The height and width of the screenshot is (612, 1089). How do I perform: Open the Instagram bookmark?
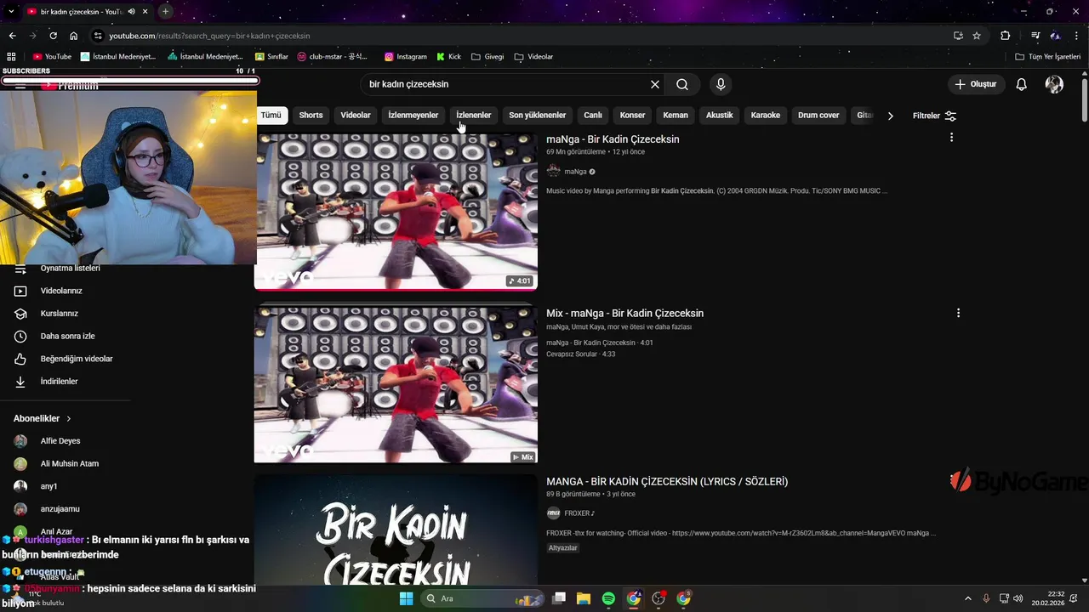[x=406, y=57]
